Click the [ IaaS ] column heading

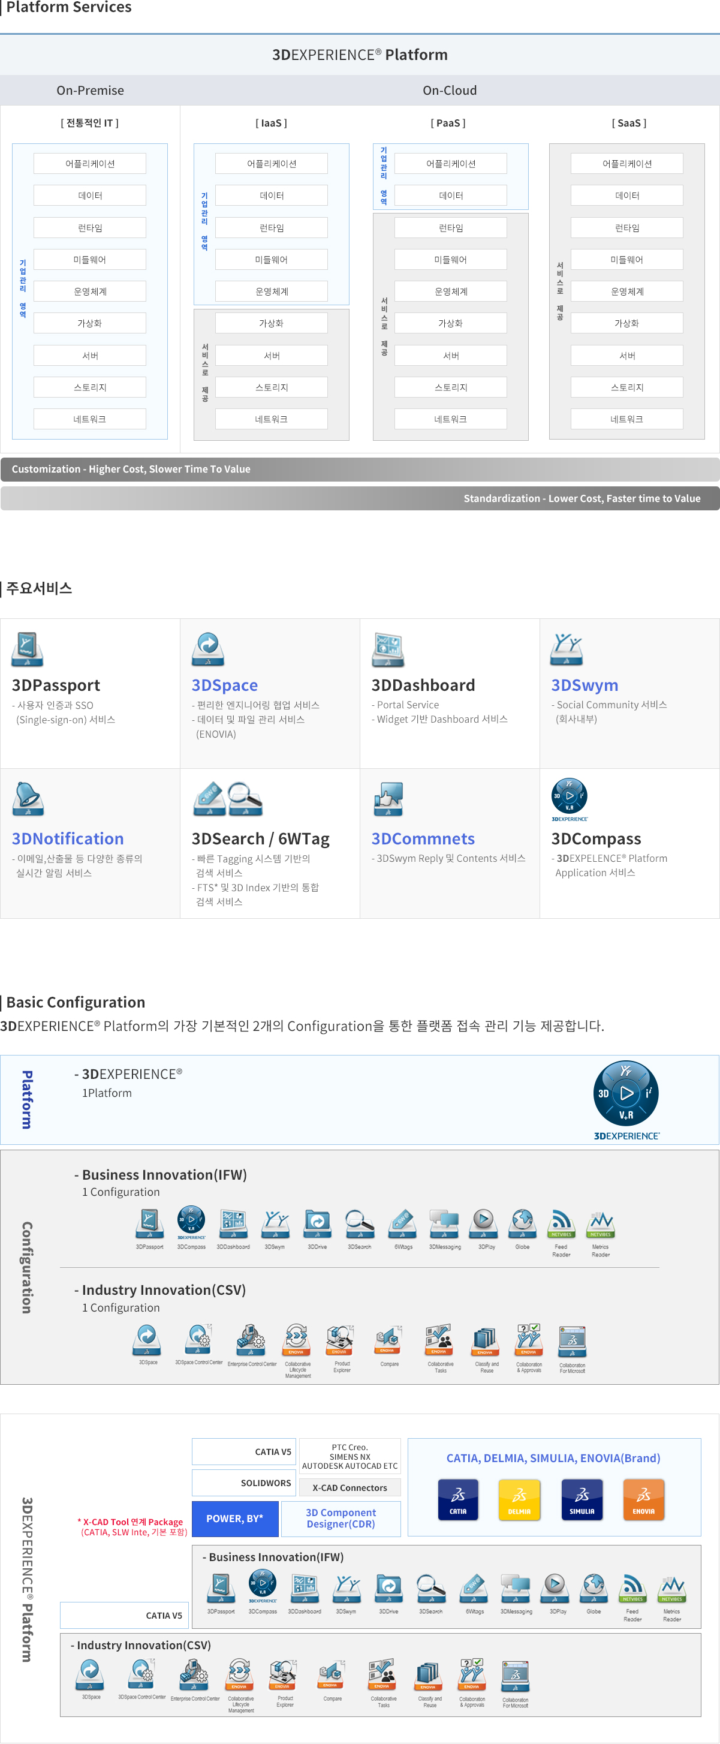tap(272, 123)
